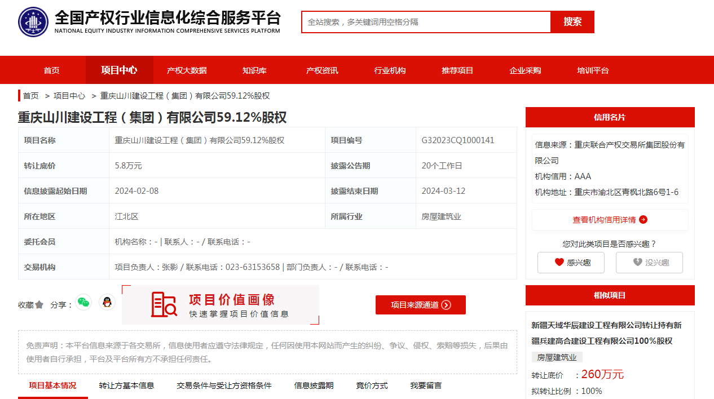The image size is (714, 399).
Task: Select 项目中心 in the navigation bar
Action: [119, 70]
